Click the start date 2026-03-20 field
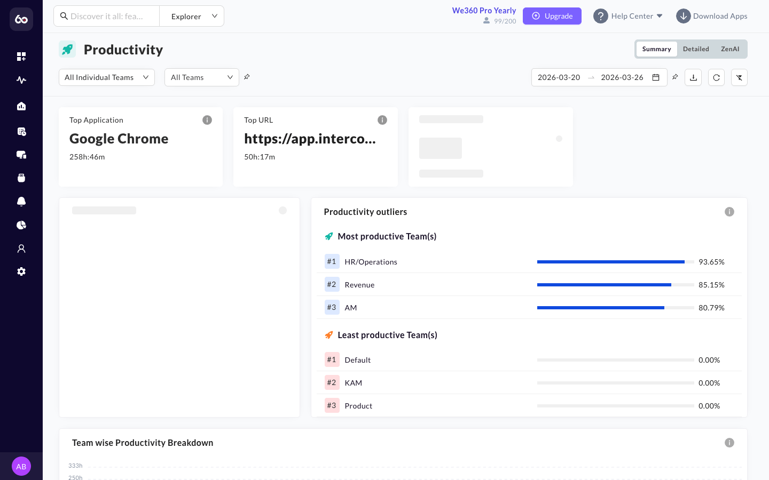 click(559, 77)
